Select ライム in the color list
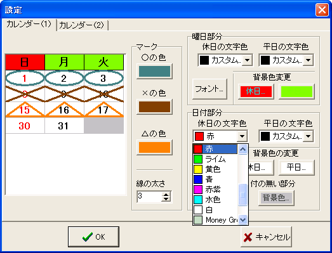This screenshot has width=332, height=253. (x=215, y=159)
